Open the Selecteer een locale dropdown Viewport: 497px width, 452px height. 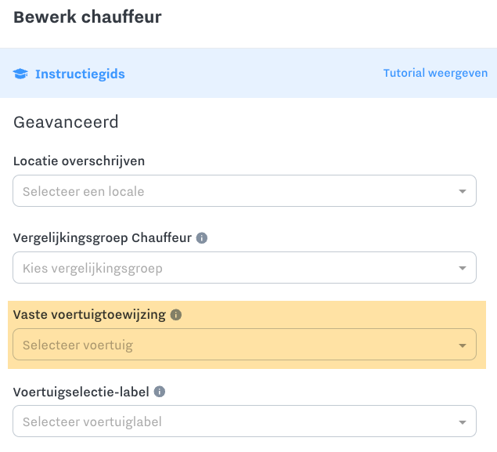(244, 191)
